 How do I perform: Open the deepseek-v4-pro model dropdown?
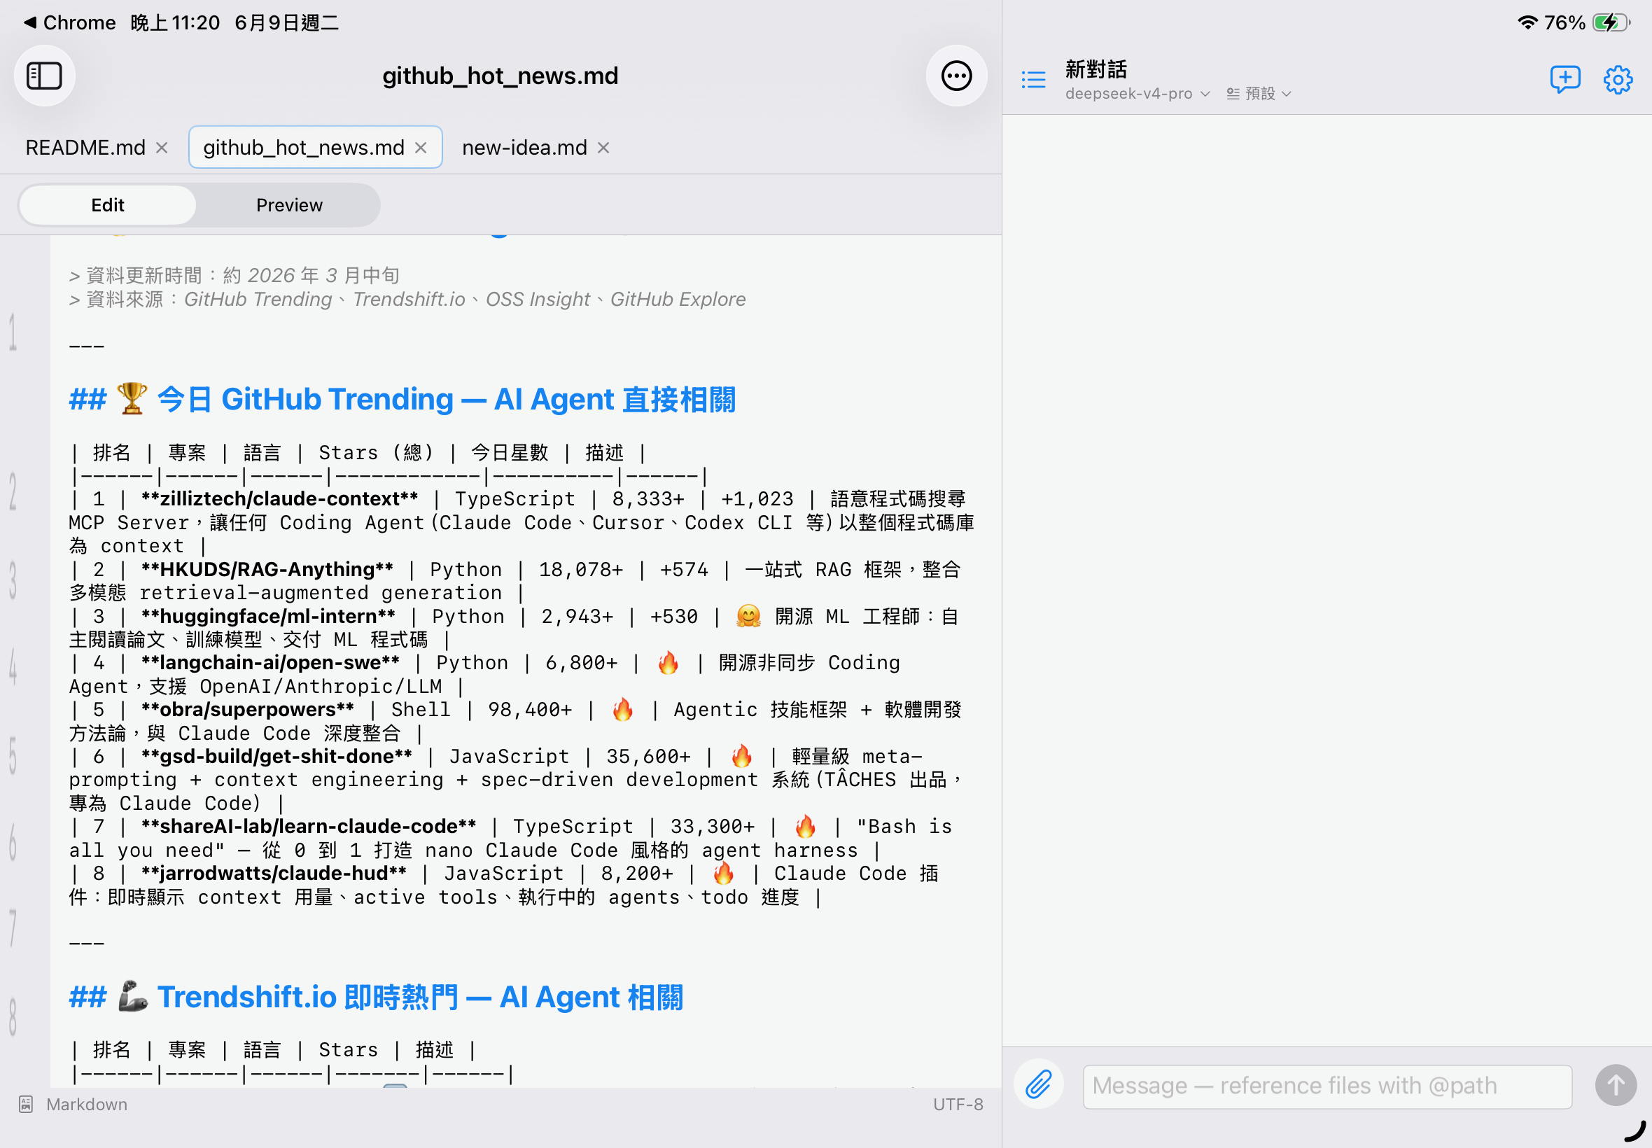[x=1137, y=94]
